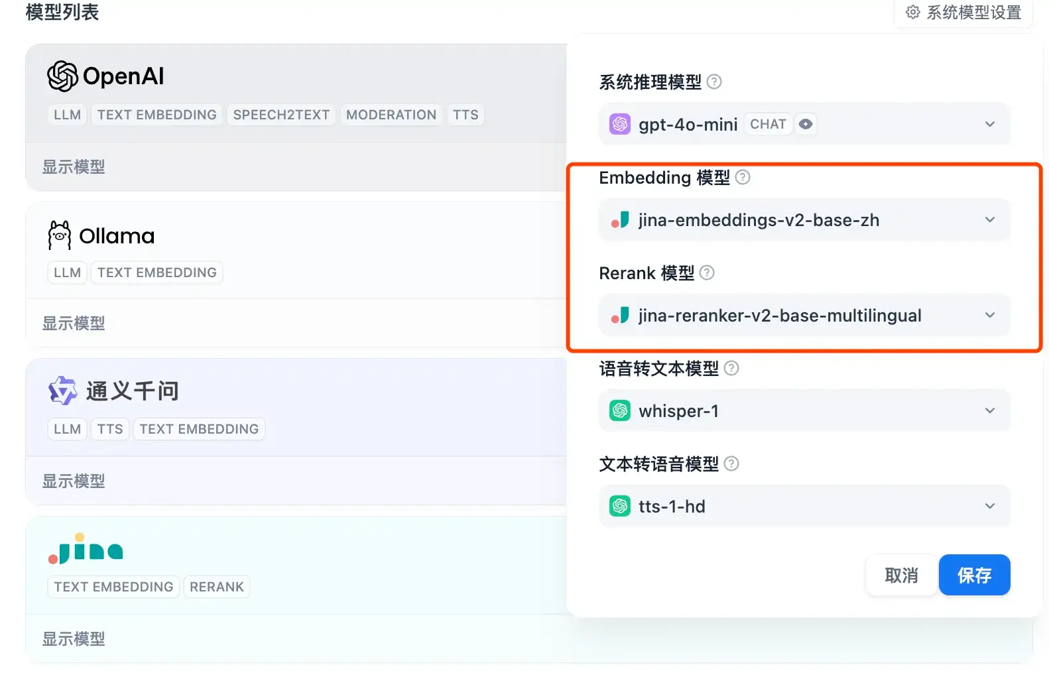Viewport: 1049px width, 675px height.
Task: Click Ollama's TEXT EMBEDDING tag
Action: point(156,273)
